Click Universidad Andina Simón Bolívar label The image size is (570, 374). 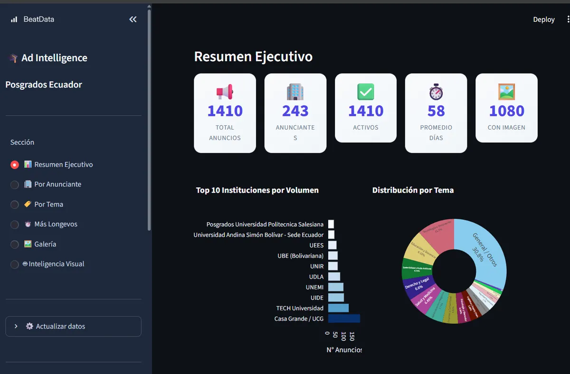coord(258,234)
